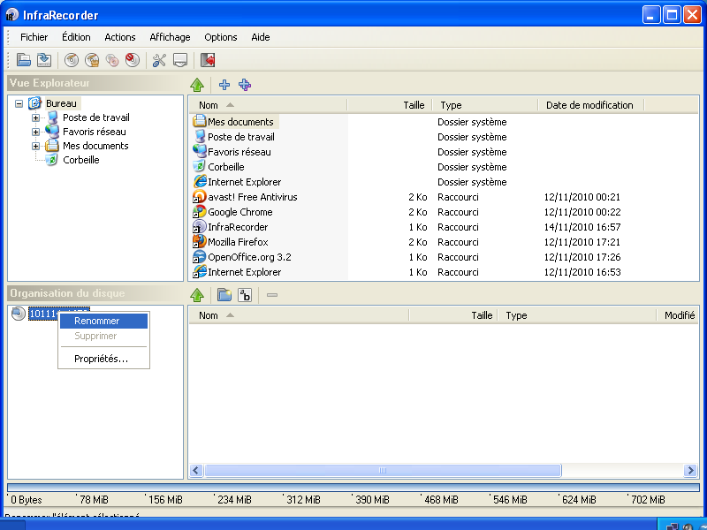Click the rename 'ab' icon in disc toolbar

(245, 295)
